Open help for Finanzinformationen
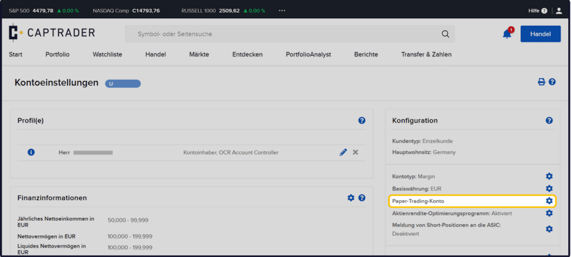Screen dimensions: 571x257 pos(361,198)
